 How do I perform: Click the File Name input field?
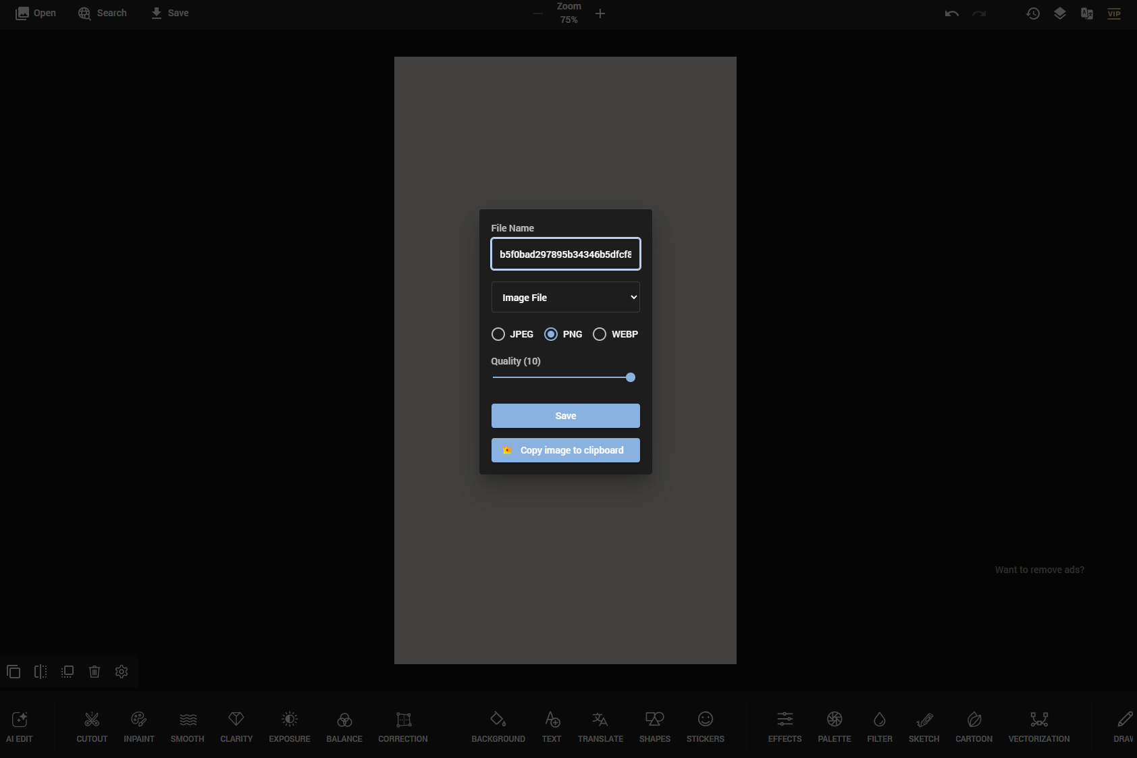coord(566,254)
